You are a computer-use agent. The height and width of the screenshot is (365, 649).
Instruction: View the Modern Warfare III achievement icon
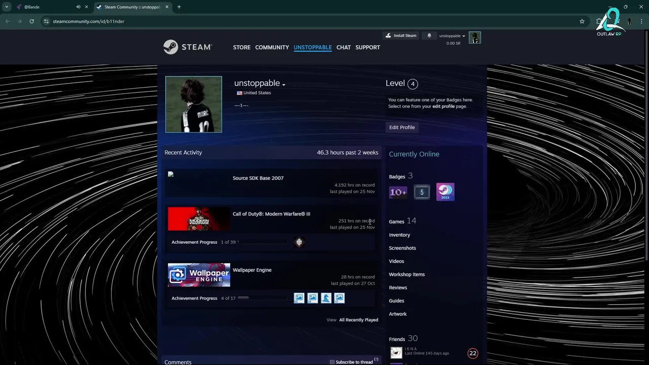(x=299, y=242)
